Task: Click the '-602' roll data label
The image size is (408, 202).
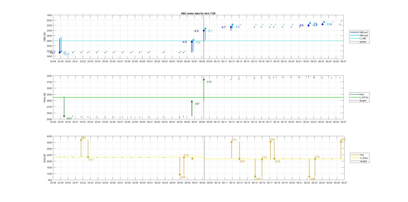Action: (258, 179)
